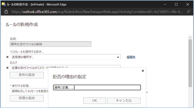Click the page's vertical scrollbar thumb
The image size is (194, 108).
tap(190, 63)
